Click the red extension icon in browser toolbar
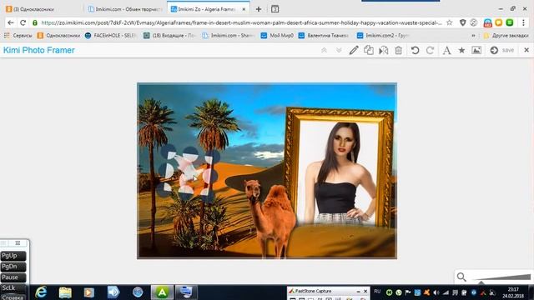The image size is (534, 300). click(x=487, y=22)
